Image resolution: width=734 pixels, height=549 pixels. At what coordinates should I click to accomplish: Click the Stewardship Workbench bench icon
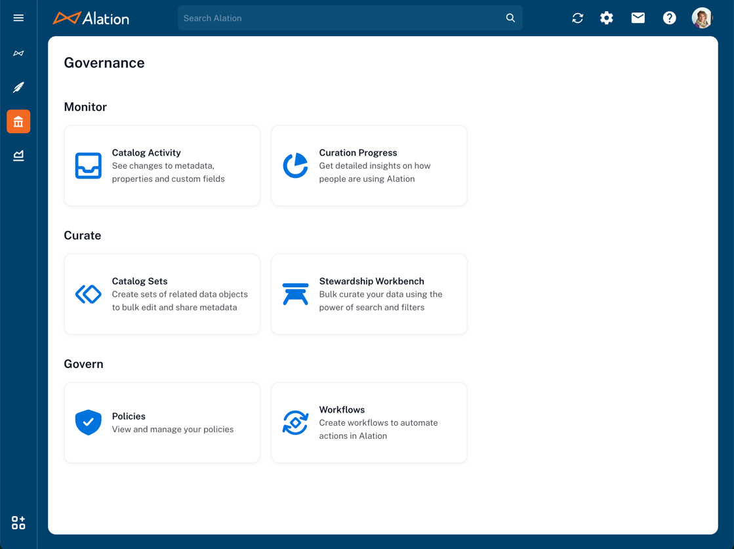pyautogui.click(x=295, y=295)
